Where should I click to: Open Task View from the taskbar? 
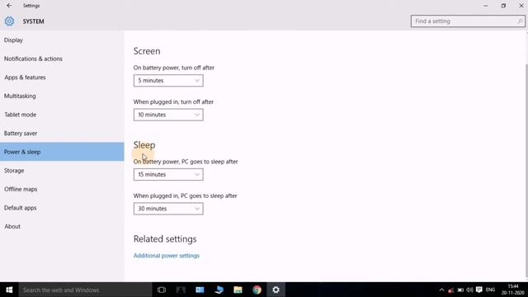point(162,290)
